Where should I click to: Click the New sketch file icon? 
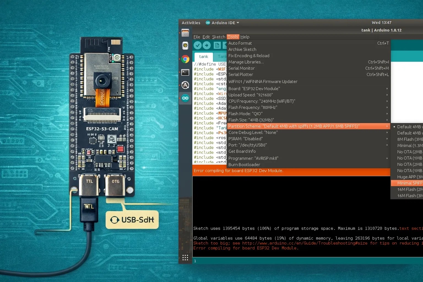(x=217, y=45)
